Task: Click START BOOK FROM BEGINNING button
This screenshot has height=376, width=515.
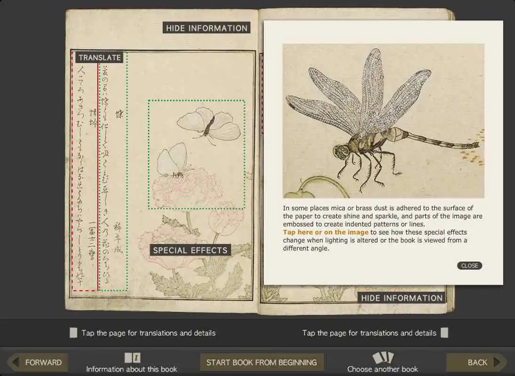Action: (x=262, y=362)
